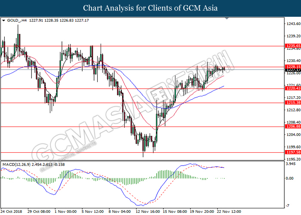Click the 3.945 MACD scale value

[290, 164]
